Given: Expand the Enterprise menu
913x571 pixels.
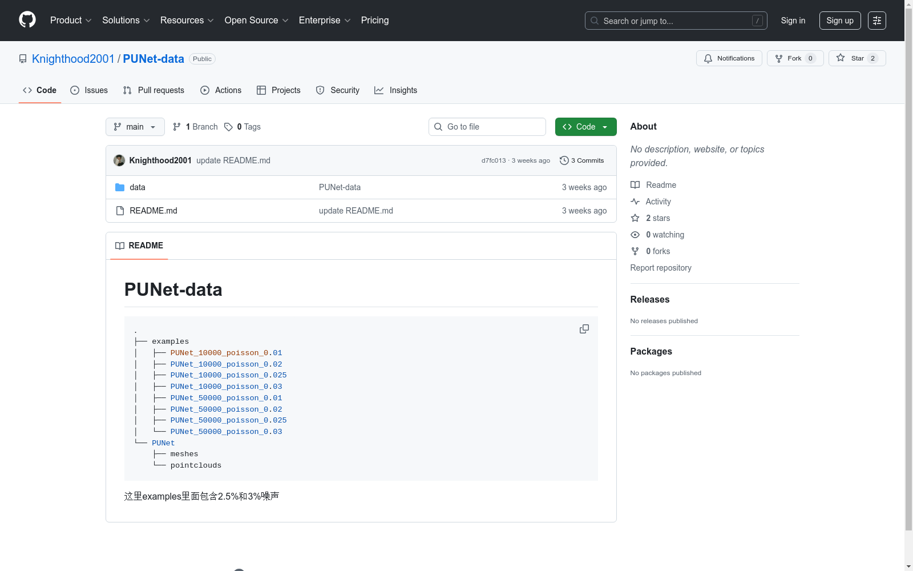Looking at the screenshot, I should 325,21.
